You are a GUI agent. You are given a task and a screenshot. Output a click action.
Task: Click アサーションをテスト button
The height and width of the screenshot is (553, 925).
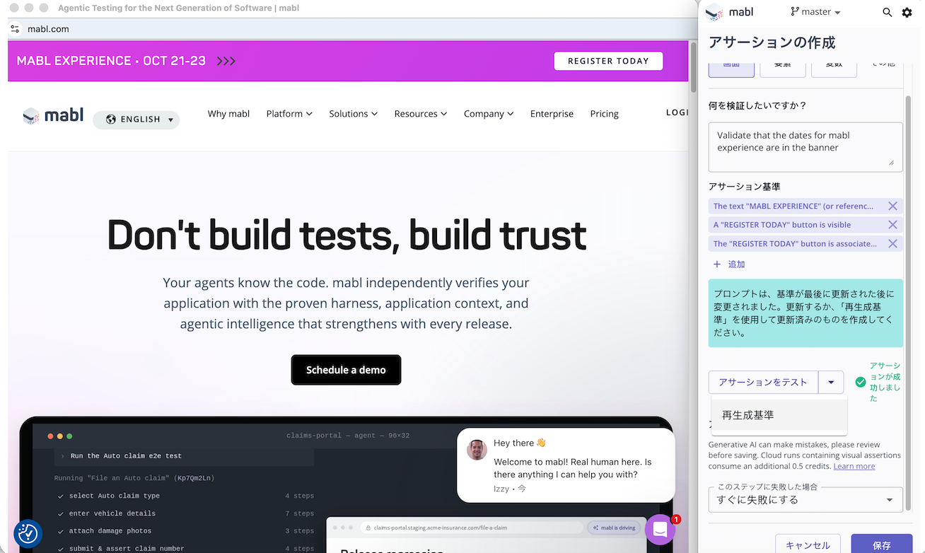763,383
